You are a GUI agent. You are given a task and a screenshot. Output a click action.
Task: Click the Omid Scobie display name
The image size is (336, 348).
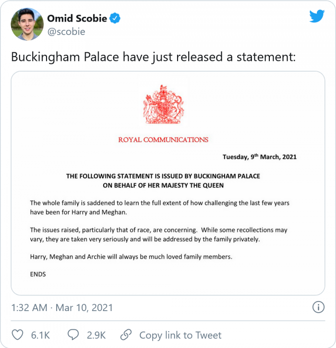77,19
